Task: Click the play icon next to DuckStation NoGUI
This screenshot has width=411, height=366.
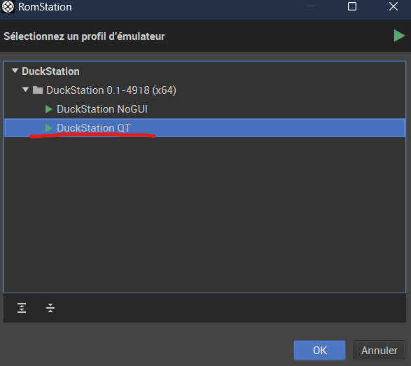Action: pyautogui.click(x=49, y=109)
